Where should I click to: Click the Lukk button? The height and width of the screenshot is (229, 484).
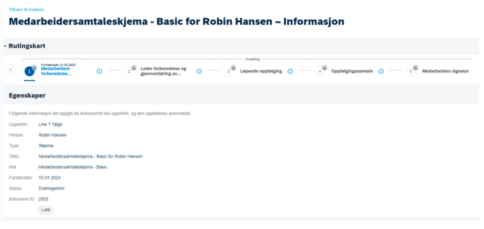pos(46,210)
